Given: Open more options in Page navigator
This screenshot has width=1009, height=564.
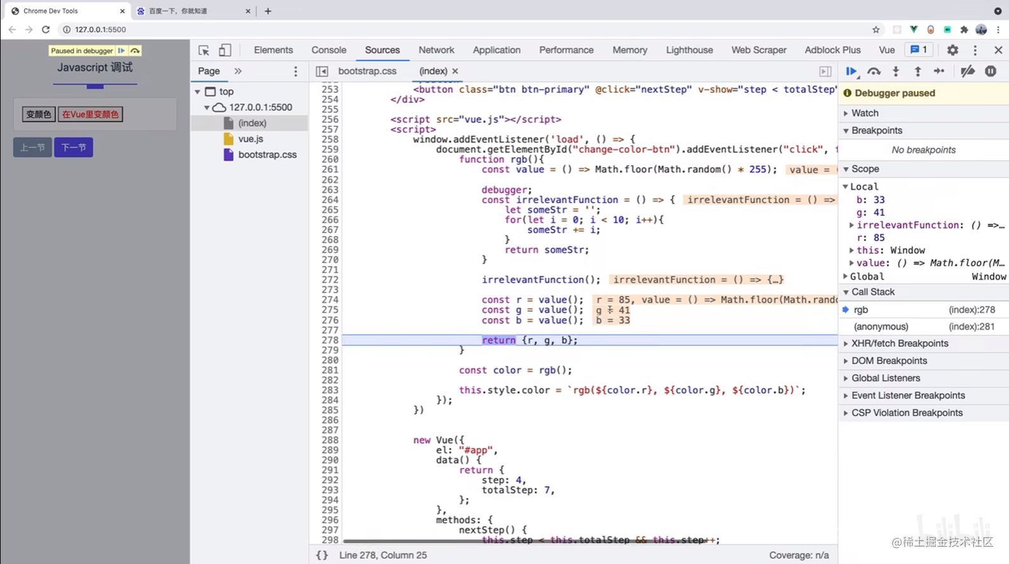Looking at the screenshot, I should tap(295, 71).
